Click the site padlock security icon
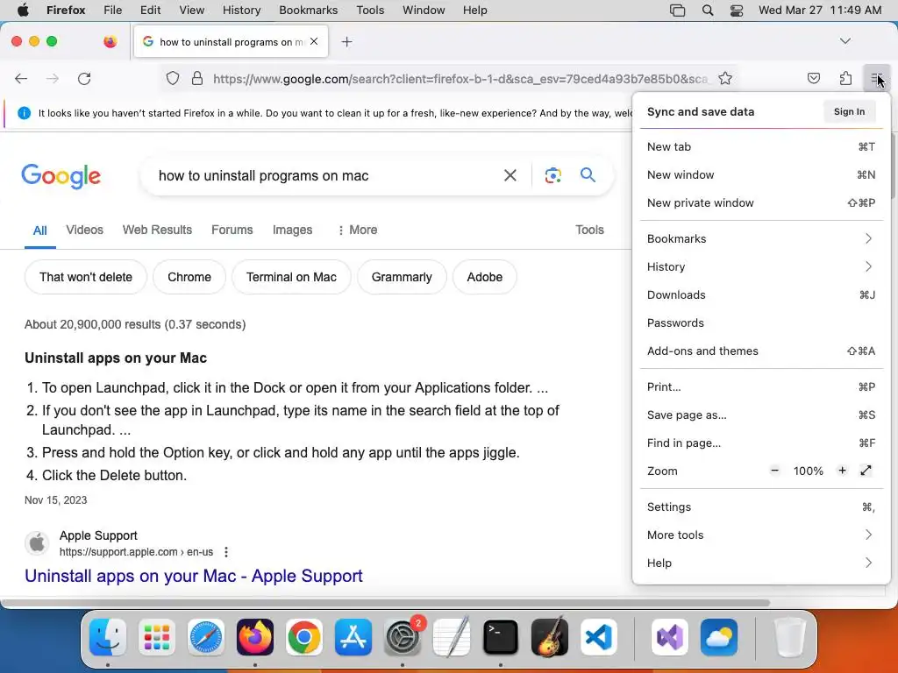Image resolution: width=898 pixels, height=673 pixels. [x=197, y=78]
